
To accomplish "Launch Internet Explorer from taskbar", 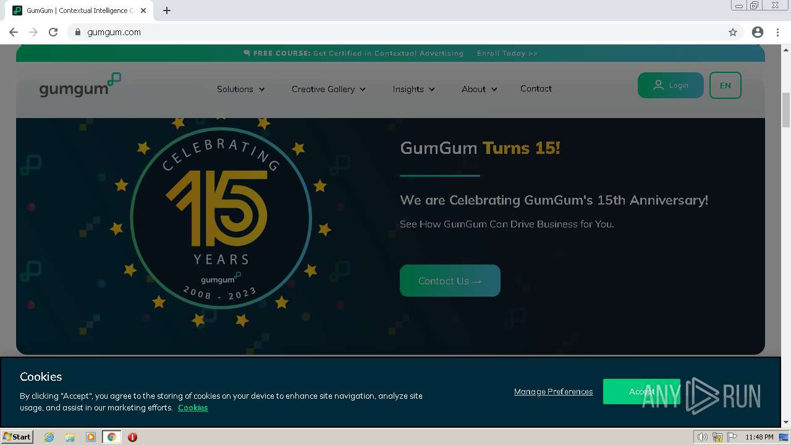I will tap(49, 437).
